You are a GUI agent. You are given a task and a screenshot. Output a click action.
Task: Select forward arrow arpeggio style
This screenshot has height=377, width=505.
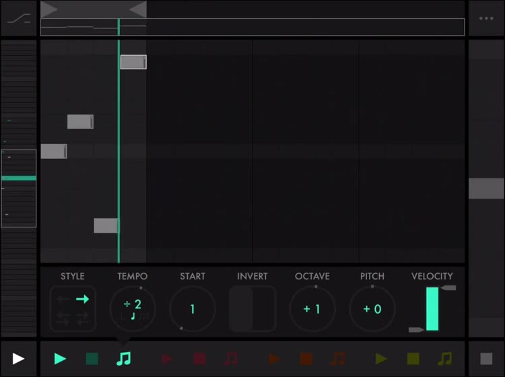point(82,299)
